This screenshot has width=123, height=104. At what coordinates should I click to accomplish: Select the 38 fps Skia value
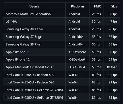[x=113, y=14]
